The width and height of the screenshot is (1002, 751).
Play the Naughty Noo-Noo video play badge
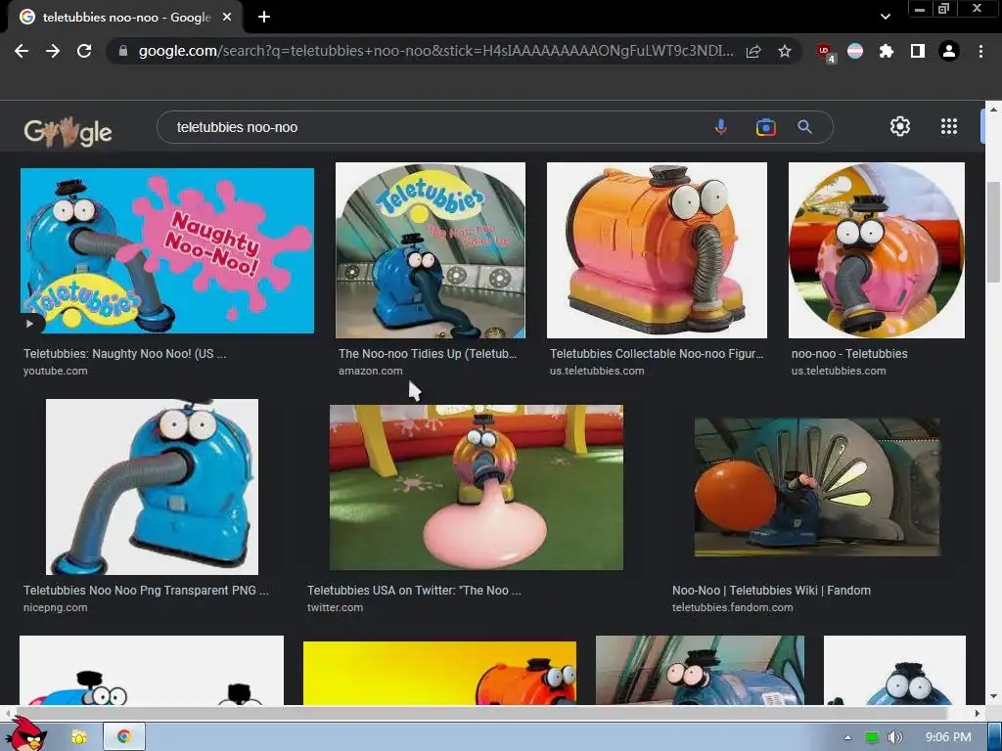click(x=30, y=323)
